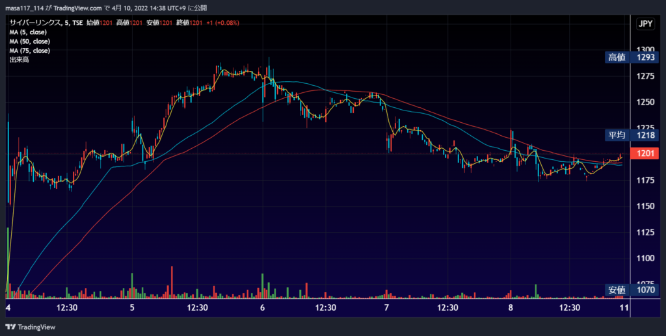The image size is (666, 336).
Task: Select the MA (75, close) indicator label
Action: 30,51
